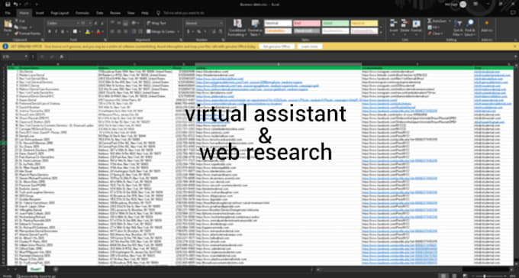Click Decrease Decimal icon

tap(221, 32)
